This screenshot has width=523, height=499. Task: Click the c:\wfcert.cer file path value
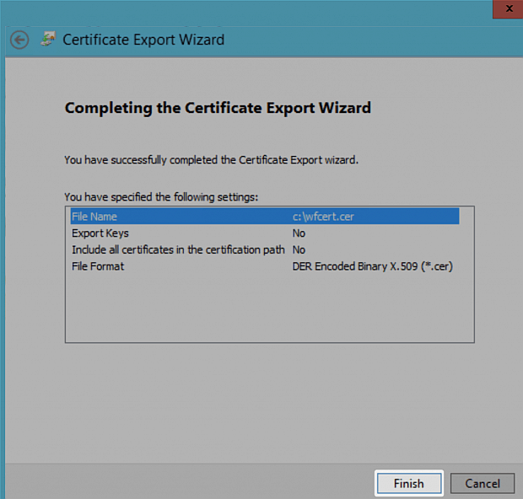click(323, 217)
